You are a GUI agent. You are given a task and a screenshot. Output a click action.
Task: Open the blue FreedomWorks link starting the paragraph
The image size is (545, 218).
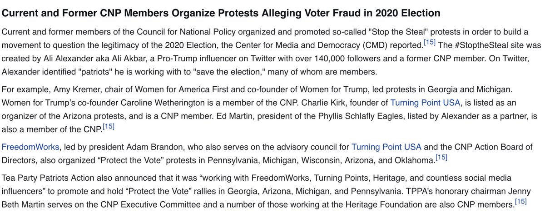tap(31, 147)
